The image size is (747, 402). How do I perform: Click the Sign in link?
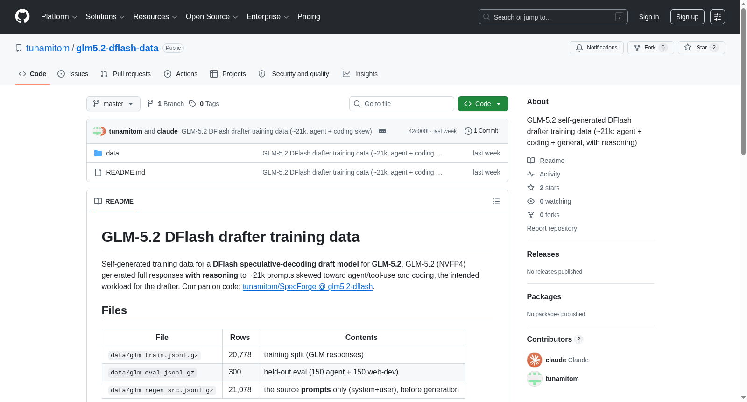coord(649,17)
